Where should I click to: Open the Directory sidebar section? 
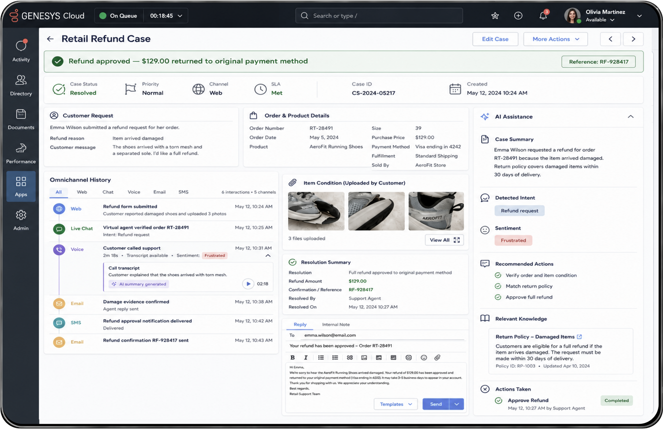[x=21, y=85]
